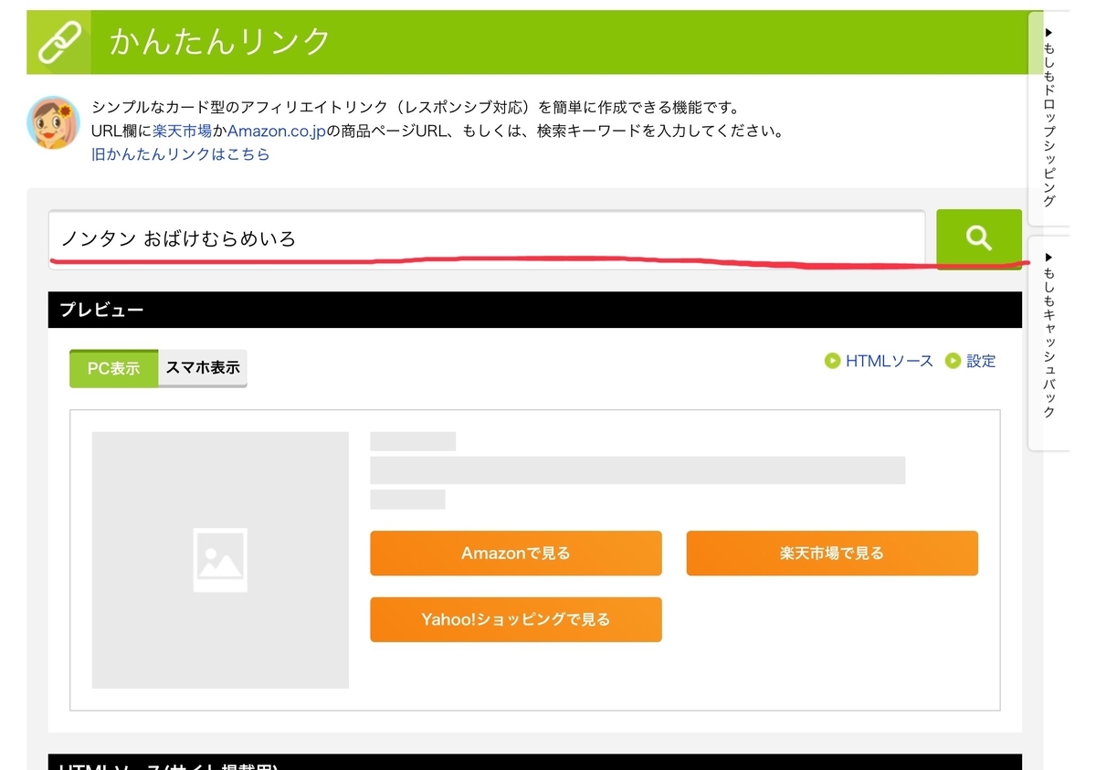
Task: Open the Amazon.co.jp link in description
Action: coord(276,131)
